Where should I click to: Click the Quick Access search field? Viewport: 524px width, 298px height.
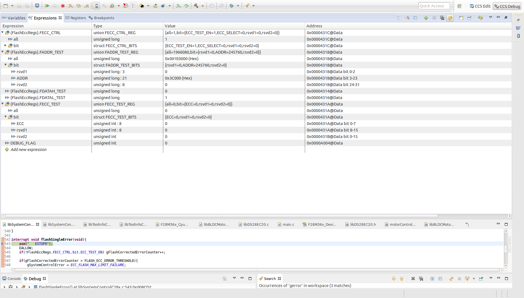(x=434, y=6)
